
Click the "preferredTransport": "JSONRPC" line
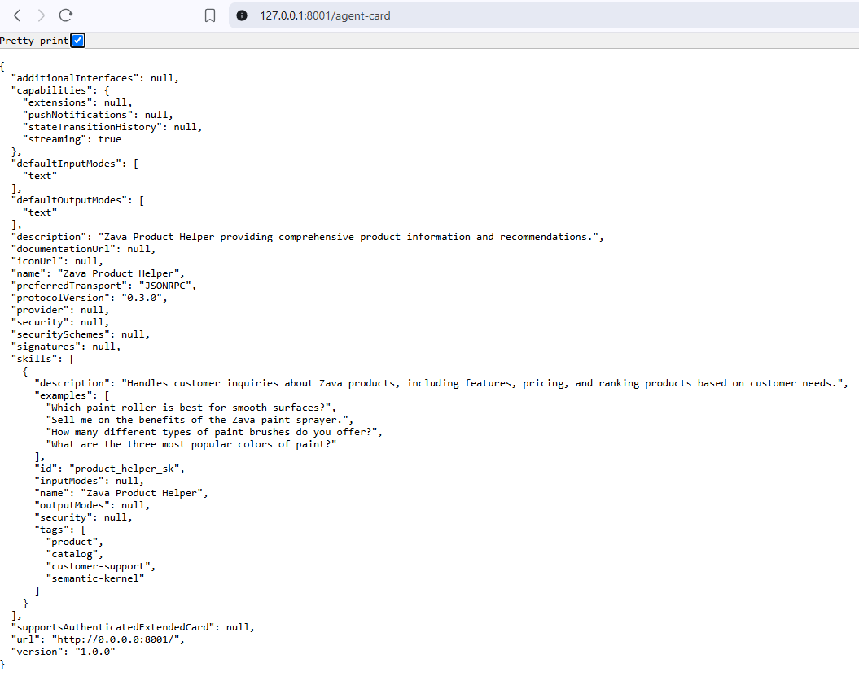[103, 286]
